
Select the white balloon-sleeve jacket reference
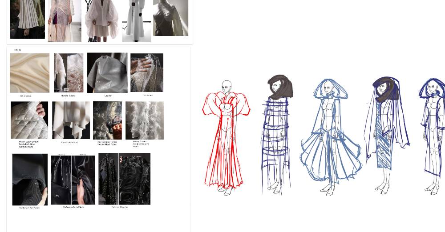coord(102,21)
